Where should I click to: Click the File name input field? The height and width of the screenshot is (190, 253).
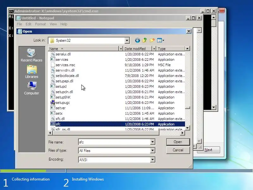pyautogui.click(x=114, y=142)
